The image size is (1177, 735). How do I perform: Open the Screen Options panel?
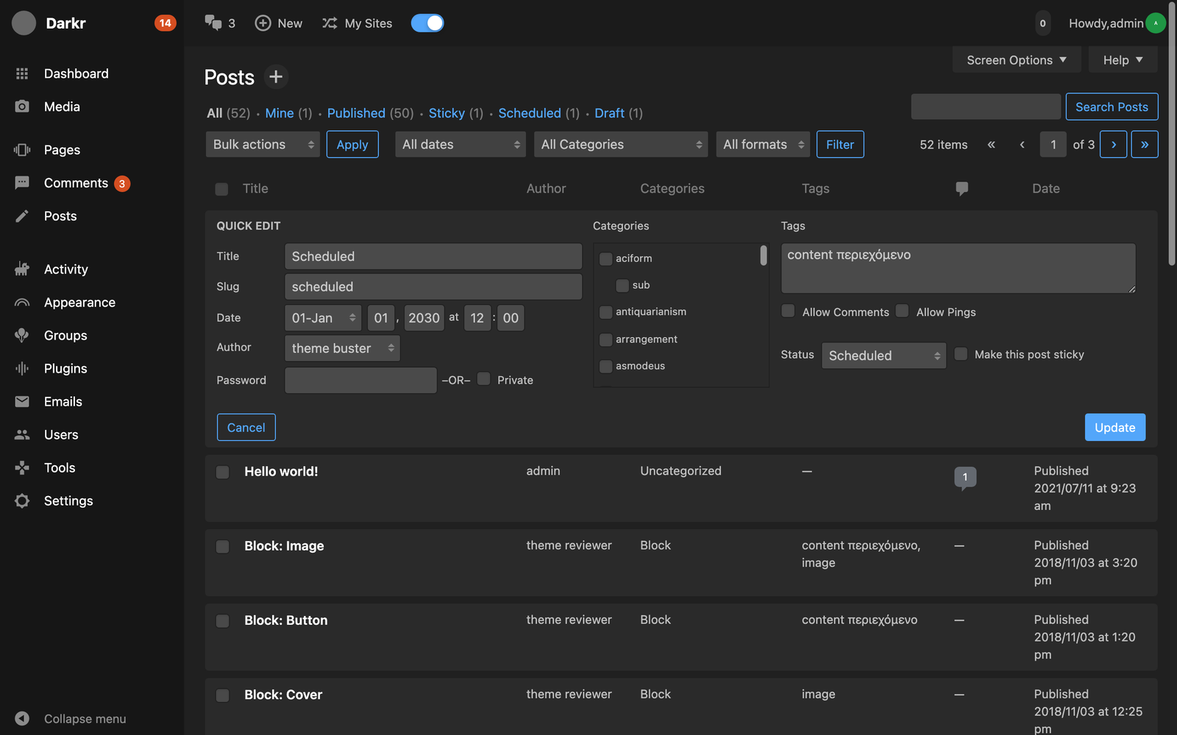coord(1016,60)
